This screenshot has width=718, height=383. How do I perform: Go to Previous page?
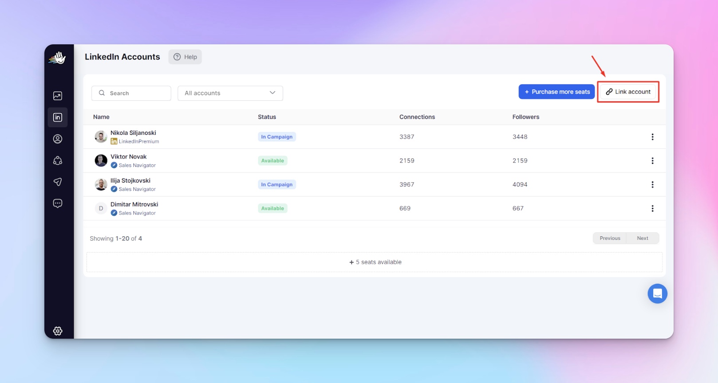610,238
